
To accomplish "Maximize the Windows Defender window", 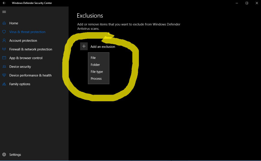I will tap(247, 3).
